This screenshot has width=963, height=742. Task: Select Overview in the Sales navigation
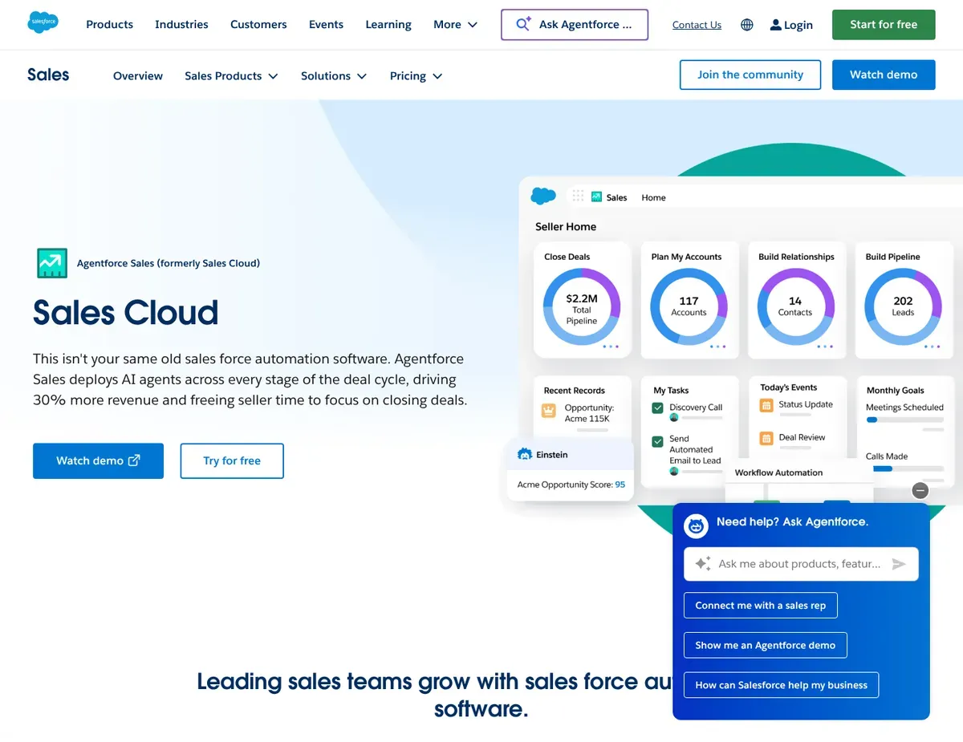coord(137,75)
